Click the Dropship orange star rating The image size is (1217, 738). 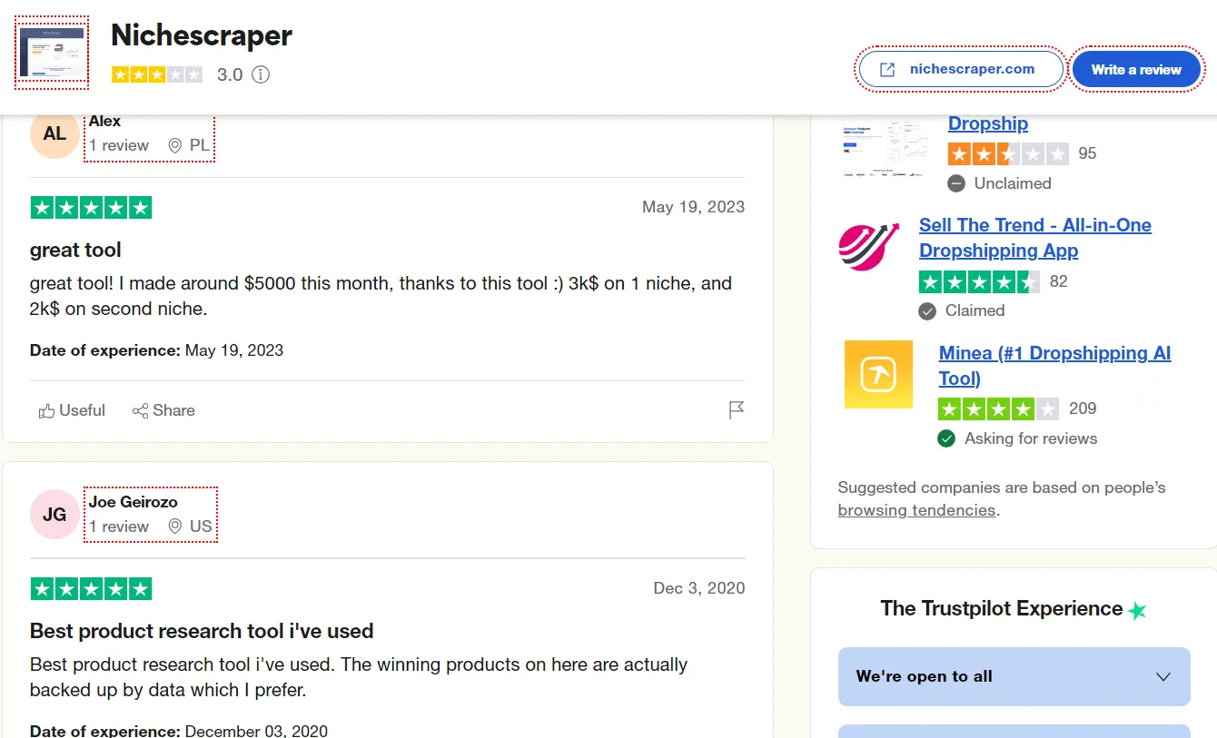point(1008,153)
